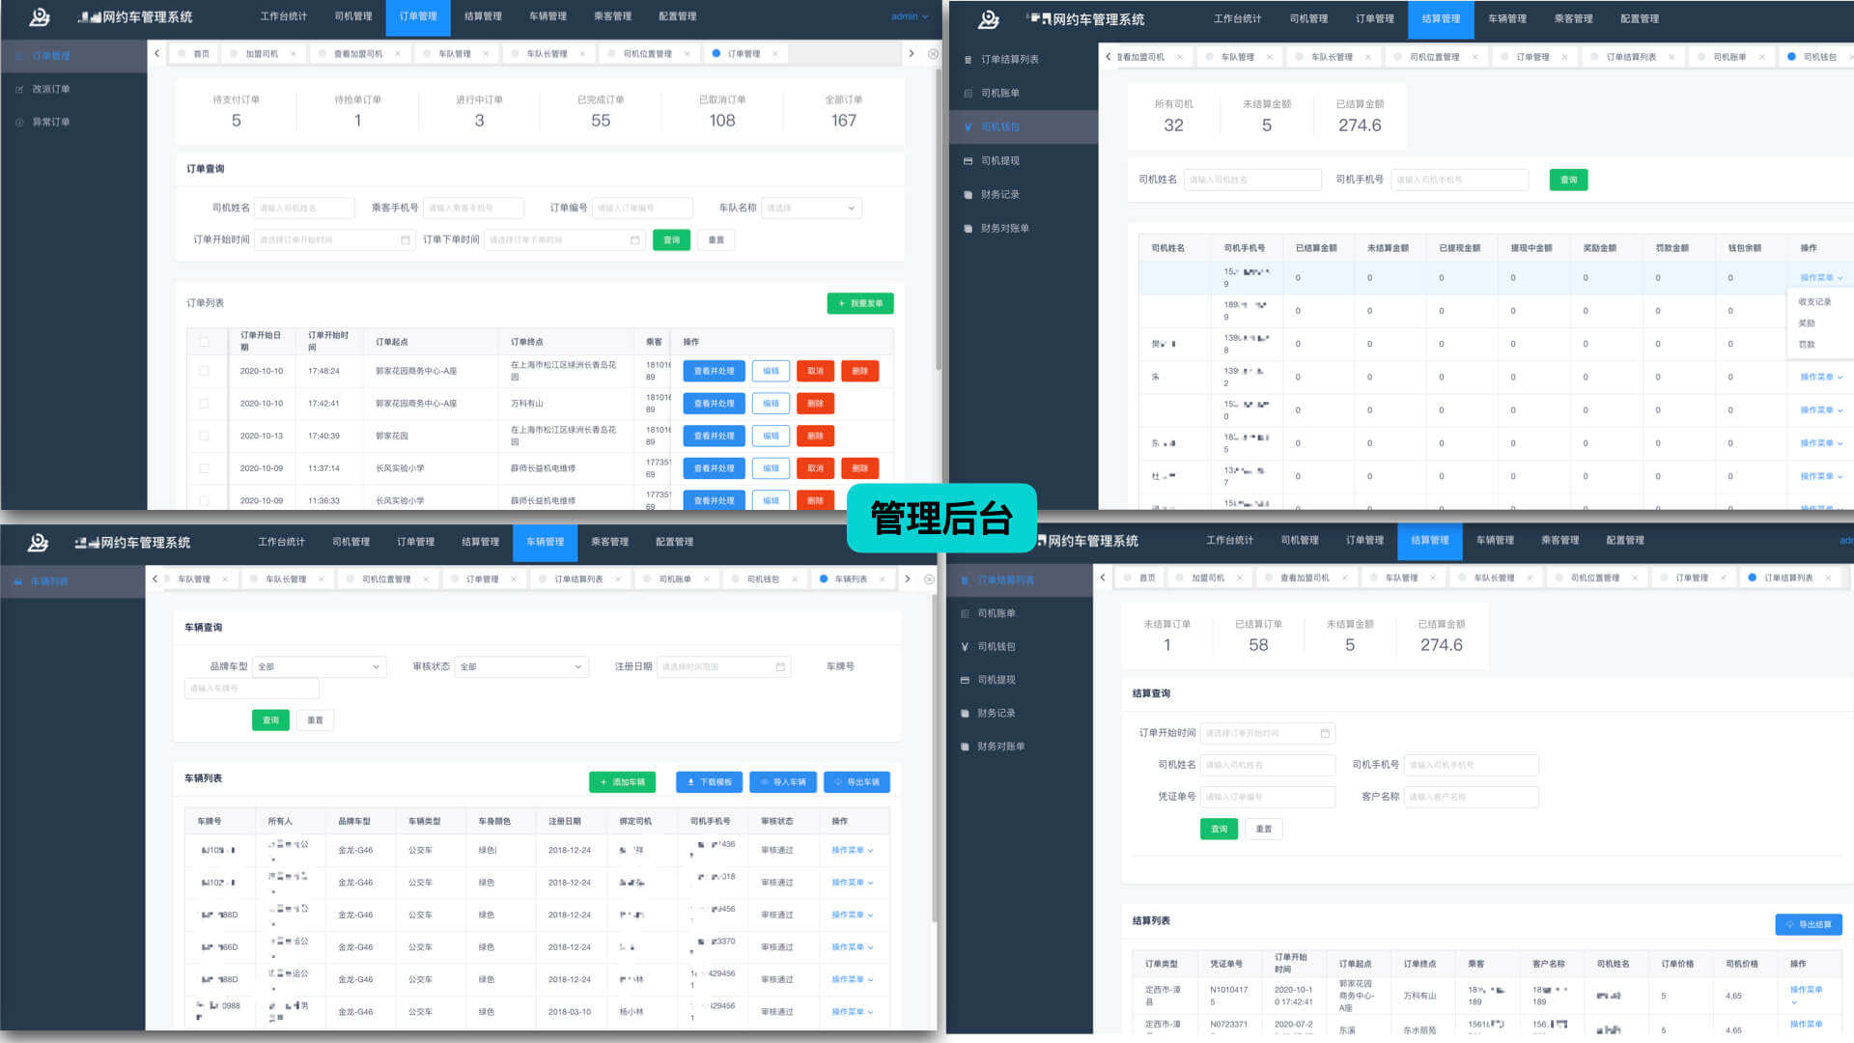Click 取消 for the 17:48:24 order
This screenshot has height=1043, width=1854.
[815, 371]
